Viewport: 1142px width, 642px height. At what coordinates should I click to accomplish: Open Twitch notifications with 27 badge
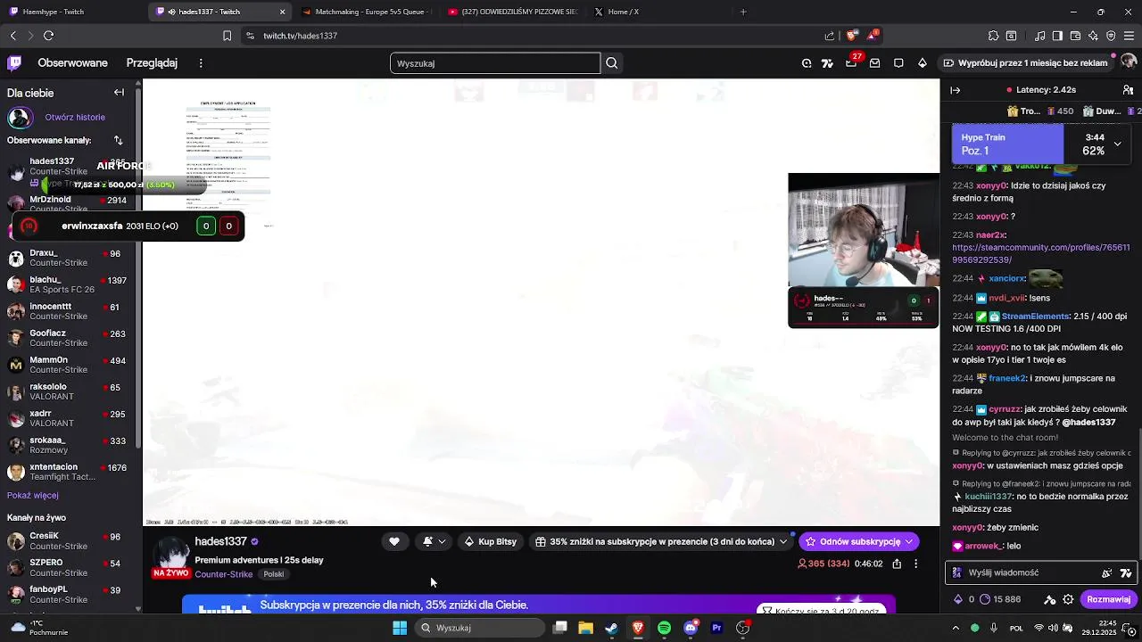(x=852, y=63)
